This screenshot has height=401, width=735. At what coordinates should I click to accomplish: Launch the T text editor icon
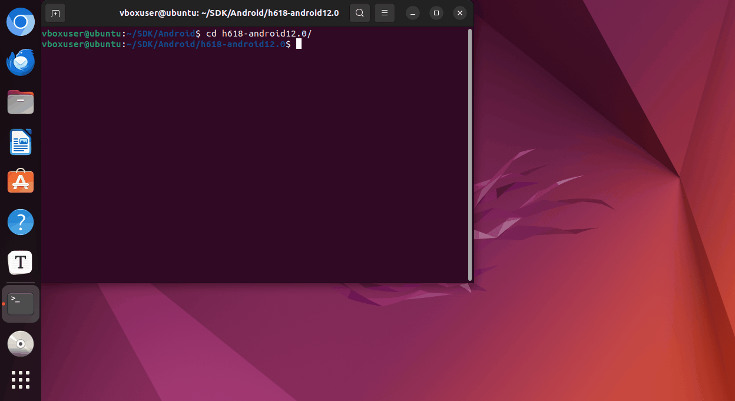21,262
